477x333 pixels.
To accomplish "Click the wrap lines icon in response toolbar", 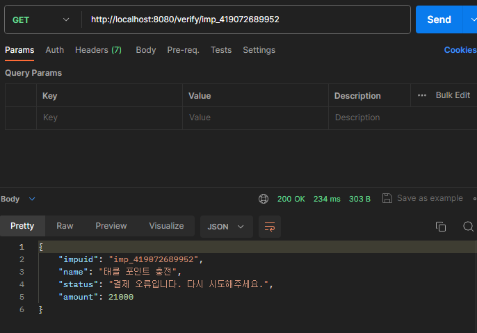I will [270, 227].
